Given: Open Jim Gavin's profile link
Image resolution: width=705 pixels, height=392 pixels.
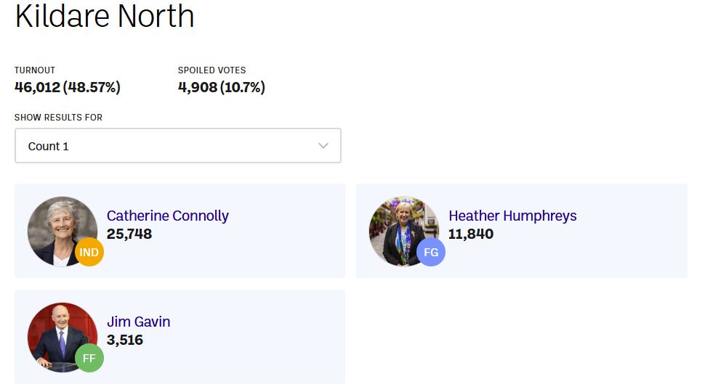Looking at the screenshot, I should 139,322.
